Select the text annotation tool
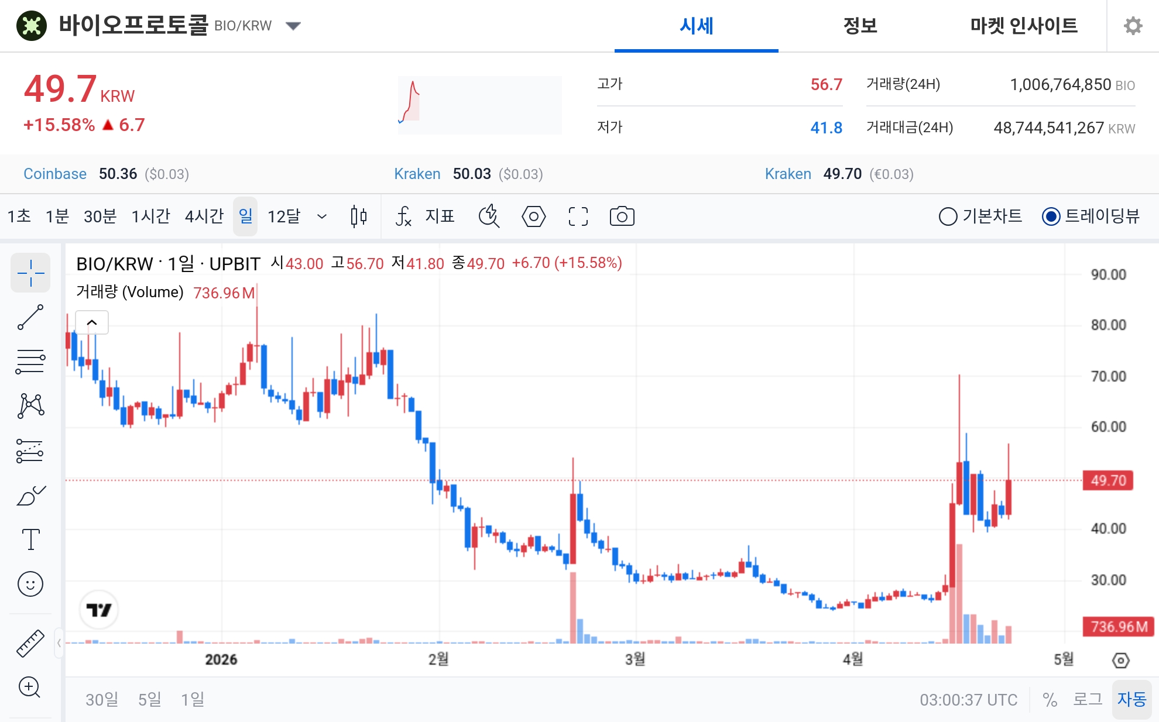This screenshot has height=722, width=1159. coord(30,539)
